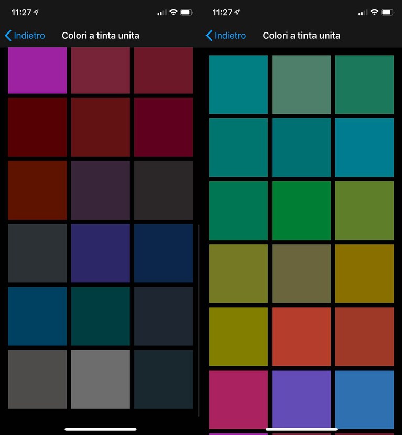Viewport: 402px width, 435px height.
Task: Select the violet purple swatch on right screen
Action: 301,399
